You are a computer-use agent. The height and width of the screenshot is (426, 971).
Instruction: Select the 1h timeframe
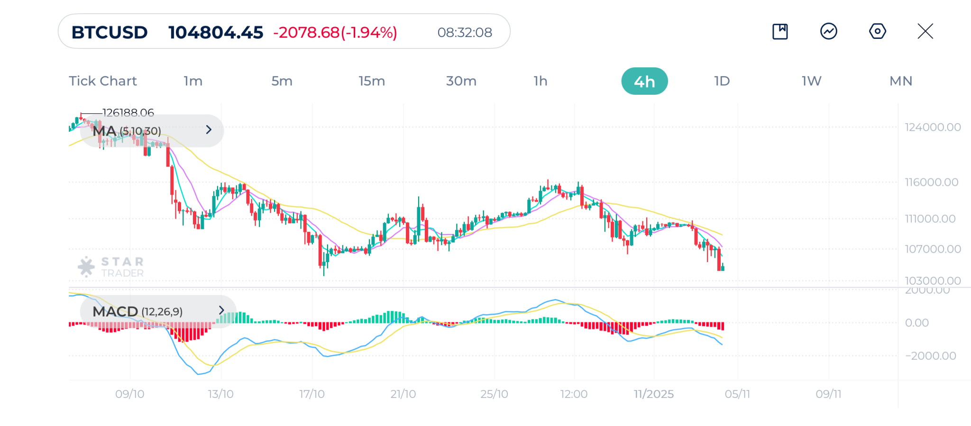tap(540, 81)
